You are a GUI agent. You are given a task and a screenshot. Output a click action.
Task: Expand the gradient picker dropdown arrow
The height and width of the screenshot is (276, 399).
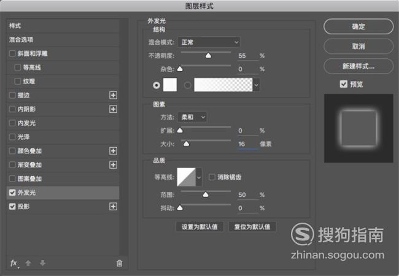(x=257, y=85)
